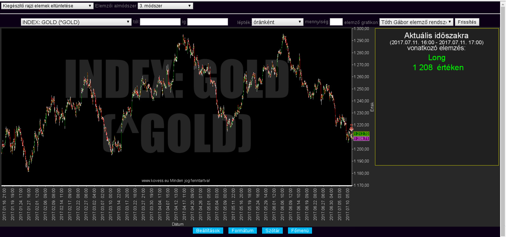Click the magenta 1 208,71 price label
506x237 pixels.
(x=361, y=138)
